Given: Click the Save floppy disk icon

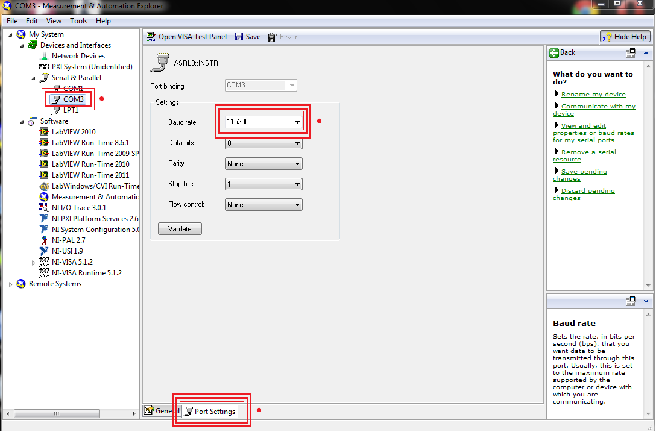Looking at the screenshot, I should pyautogui.click(x=239, y=37).
